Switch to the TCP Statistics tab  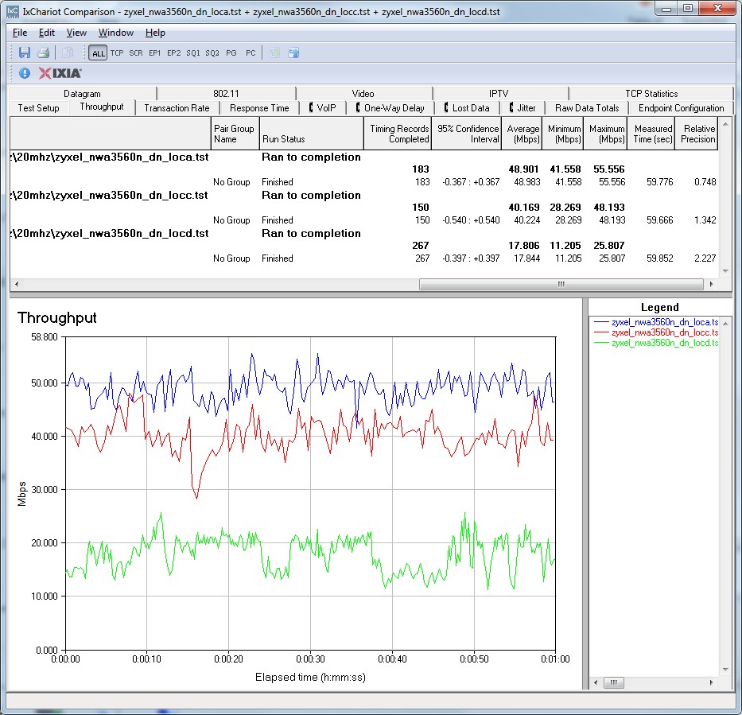tap(651, 94)
